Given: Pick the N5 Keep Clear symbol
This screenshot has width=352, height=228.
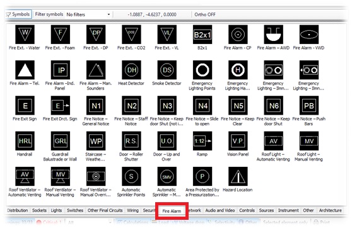Looking at the screenshot, I should [238, 105].
